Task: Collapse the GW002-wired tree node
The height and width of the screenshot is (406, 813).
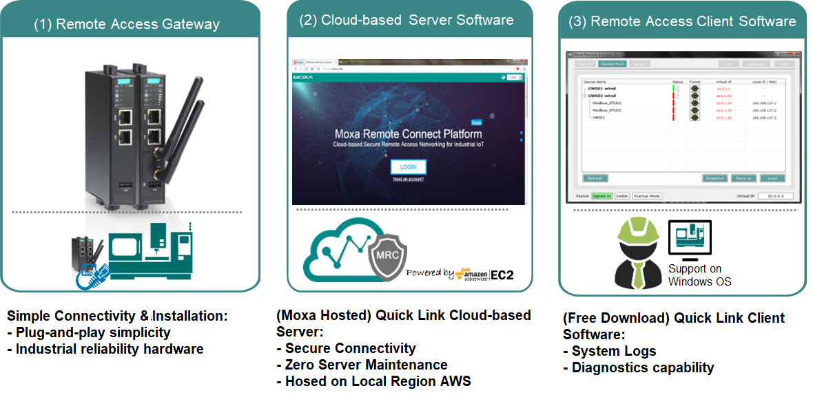Action: pyautogui.click(x=585, y=96)
